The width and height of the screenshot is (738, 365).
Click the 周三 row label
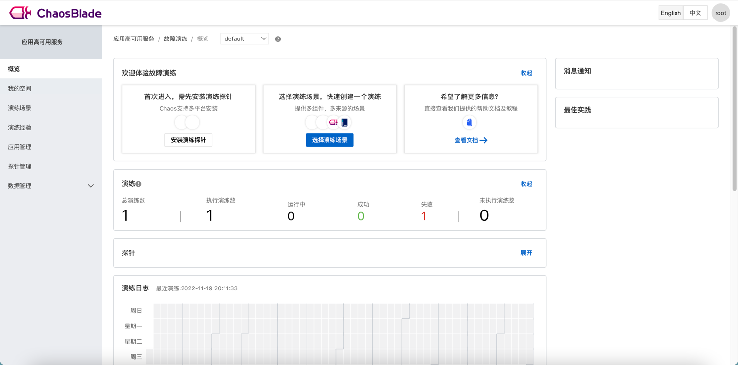click(x=136, y=357)
